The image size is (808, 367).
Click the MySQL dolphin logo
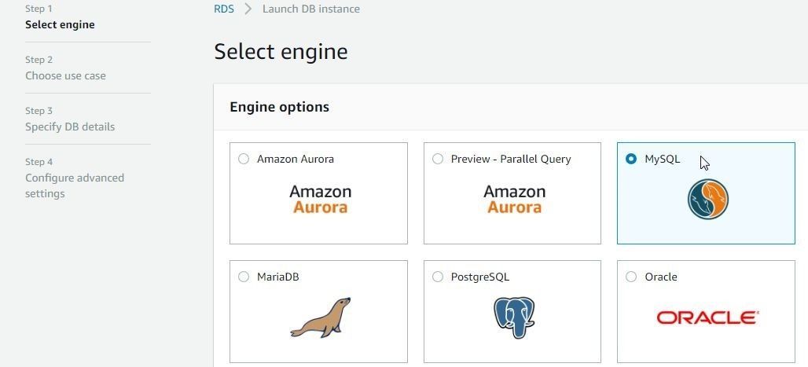click(x=707, y=199)
